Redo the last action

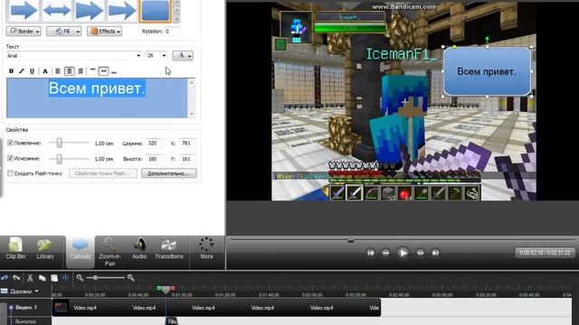(16, 277)
